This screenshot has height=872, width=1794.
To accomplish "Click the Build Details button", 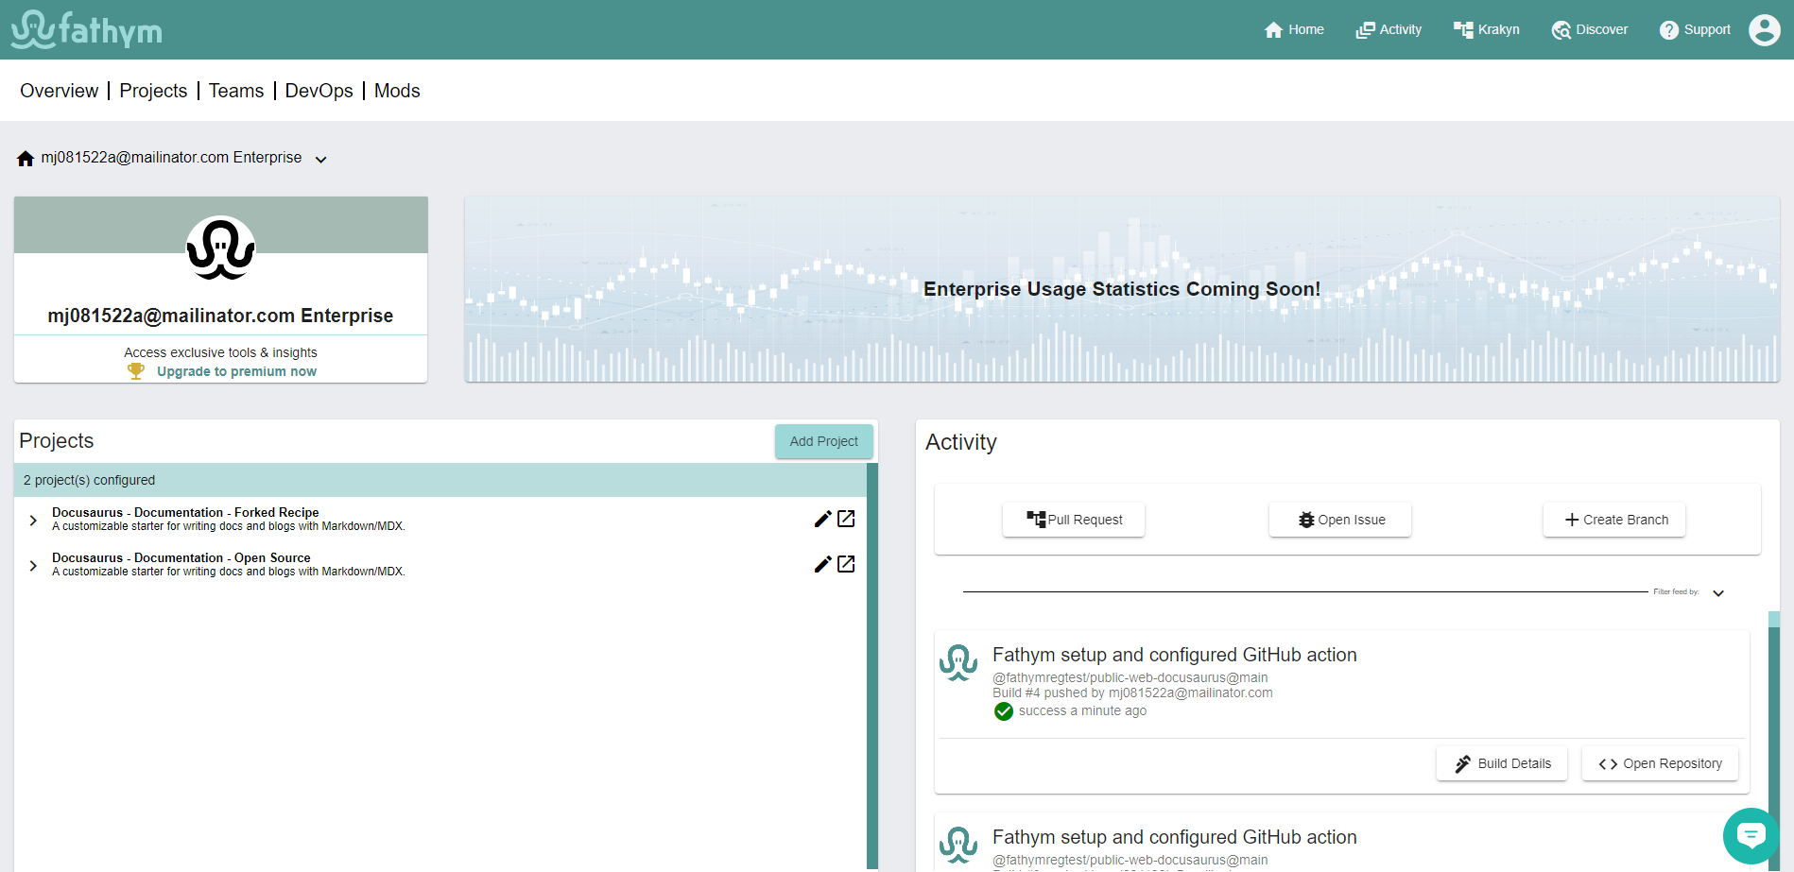I will pos(1502,763).
